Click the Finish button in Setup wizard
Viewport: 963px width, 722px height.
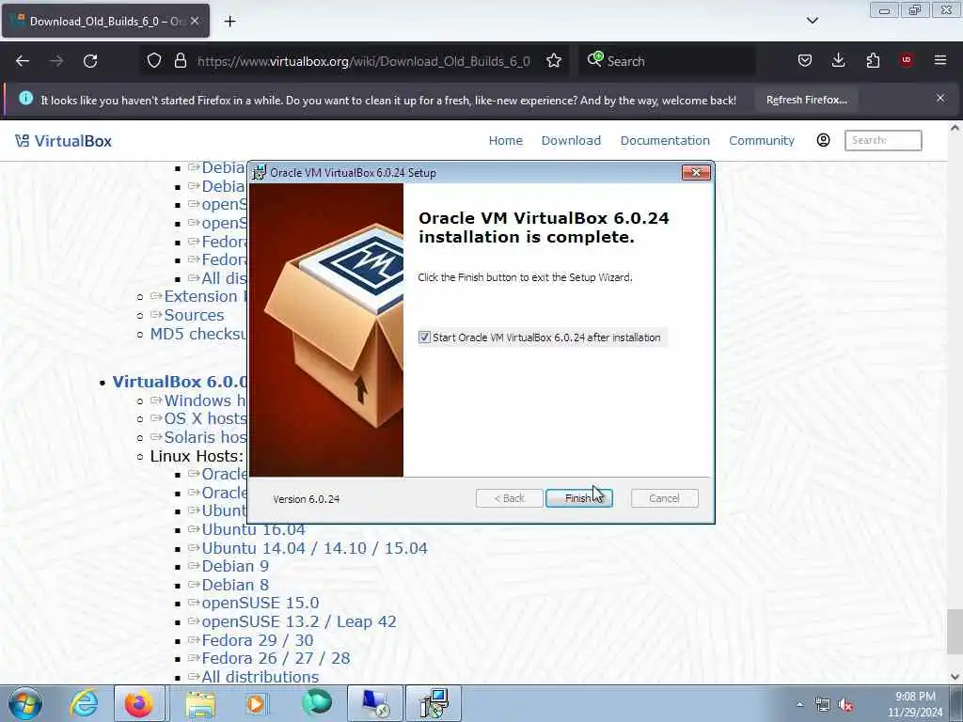pyautogui.click(x=578, y=498)
